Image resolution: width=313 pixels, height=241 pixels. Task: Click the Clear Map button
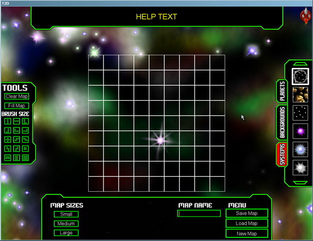[x=16, y=97]
